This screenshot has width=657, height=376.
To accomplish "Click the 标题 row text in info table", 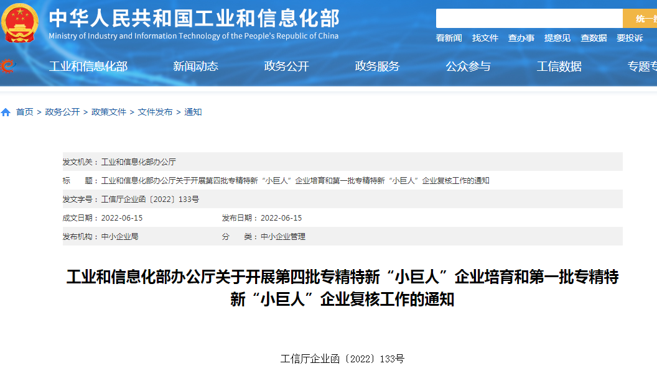I will (296, 181).
